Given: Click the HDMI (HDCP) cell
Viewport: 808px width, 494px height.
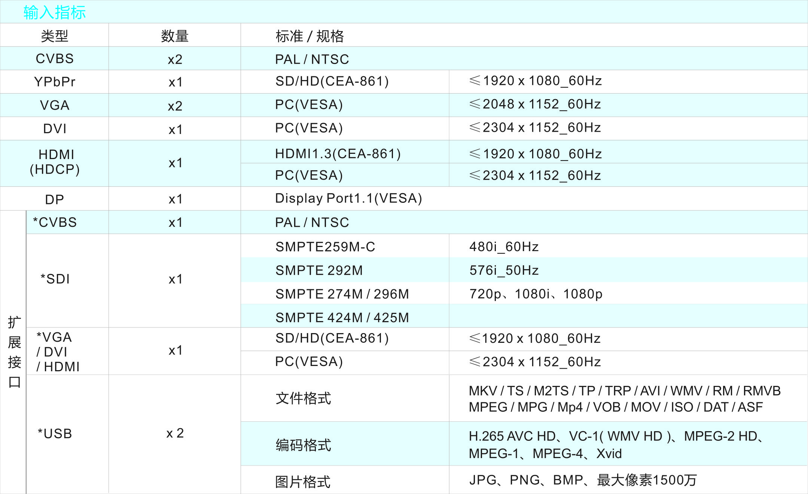Looking at the screenshot, I should click(55, 162).
